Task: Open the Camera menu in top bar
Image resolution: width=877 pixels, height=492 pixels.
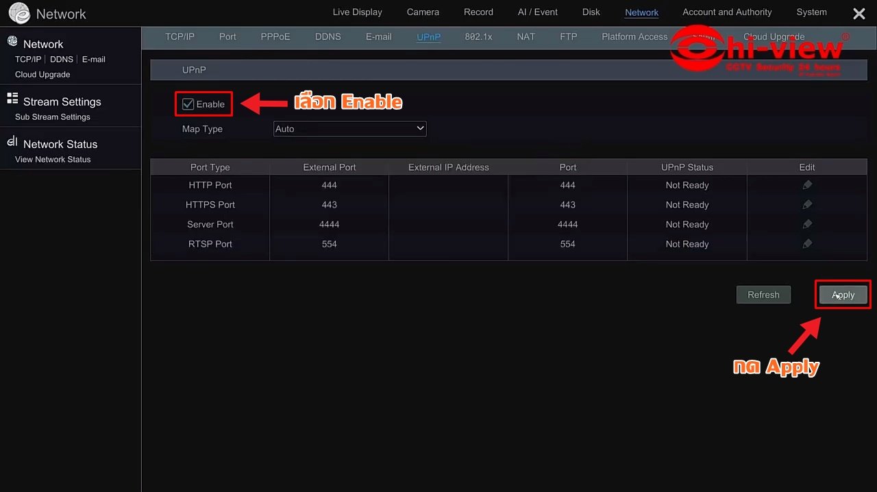Action: (423, 12)
